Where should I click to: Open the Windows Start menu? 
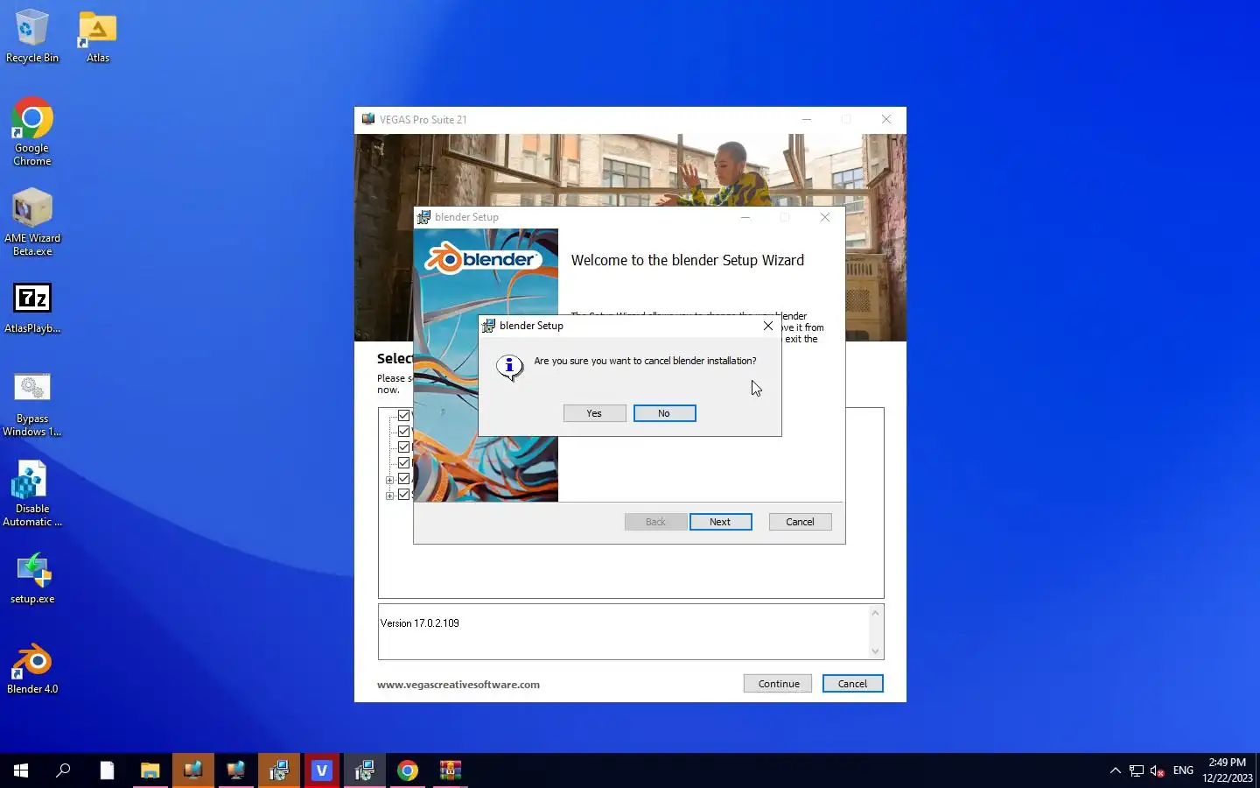pyautogui.click(x=21, y=770)
